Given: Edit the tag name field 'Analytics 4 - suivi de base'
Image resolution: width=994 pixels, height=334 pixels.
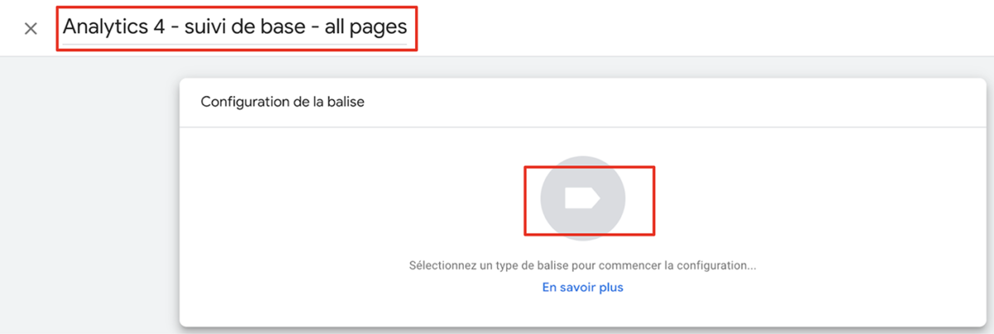Looking at the screenshot, I should (x=235, y=27).
